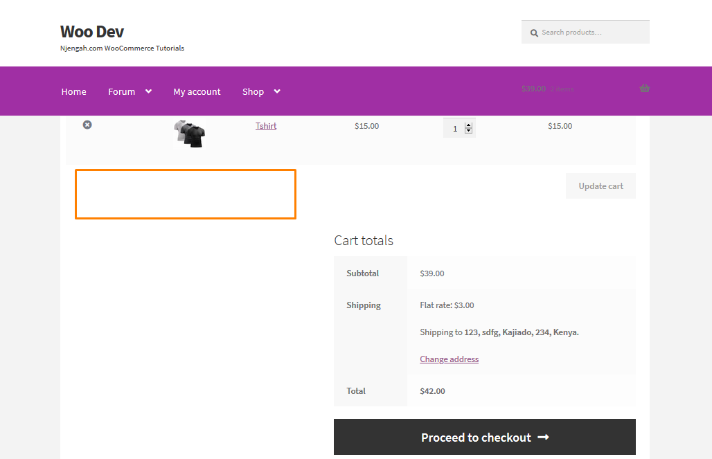The height and width of the screenshot is (459, 712).
Task: Open the $39.00 cart summary link
Action: (548, 89)
